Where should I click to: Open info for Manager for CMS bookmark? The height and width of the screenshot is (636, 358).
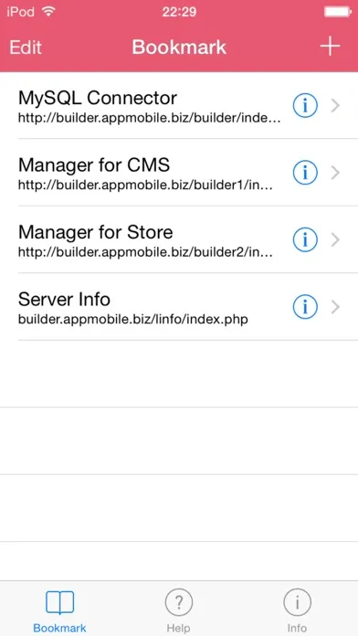(x=305, y=174)
